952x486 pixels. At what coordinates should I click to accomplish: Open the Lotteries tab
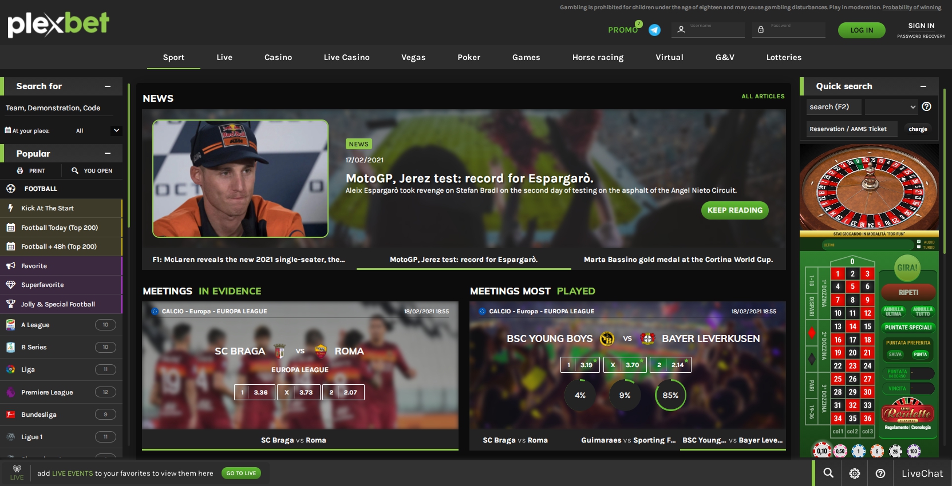(x=784, y=57)
